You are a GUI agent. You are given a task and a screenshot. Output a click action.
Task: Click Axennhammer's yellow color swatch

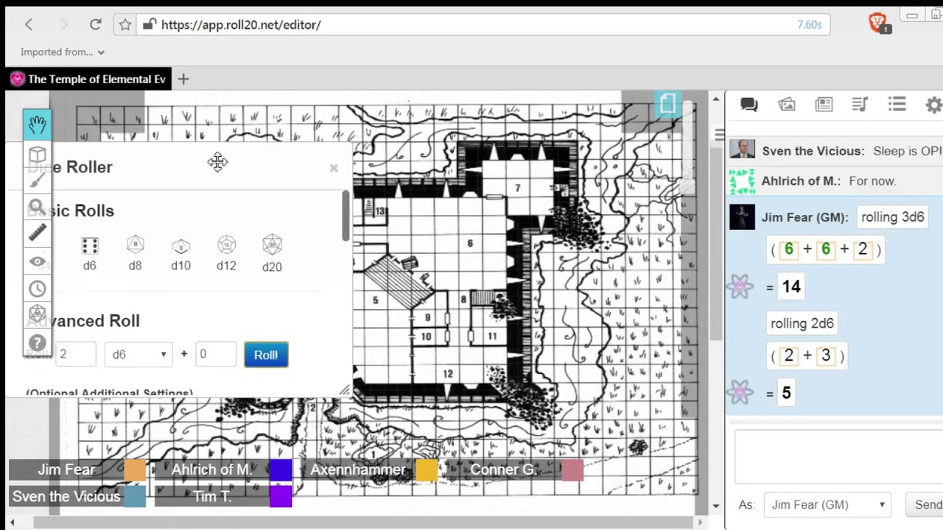click(x=427, y=470)
